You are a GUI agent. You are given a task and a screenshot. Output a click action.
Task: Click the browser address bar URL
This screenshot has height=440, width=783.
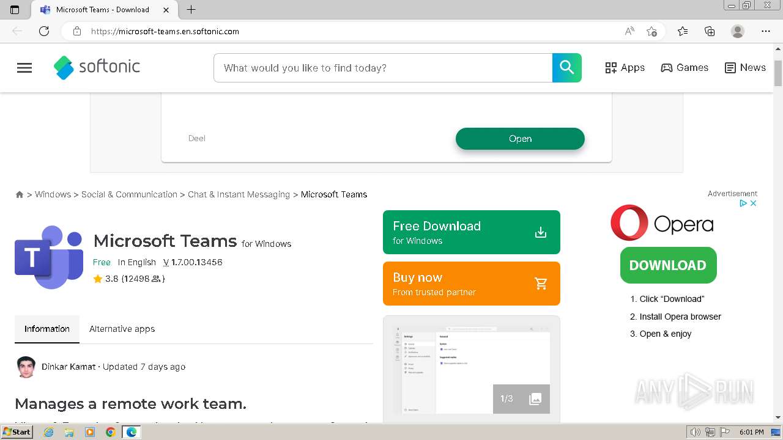pyautogui.click(x=165, y=31)
